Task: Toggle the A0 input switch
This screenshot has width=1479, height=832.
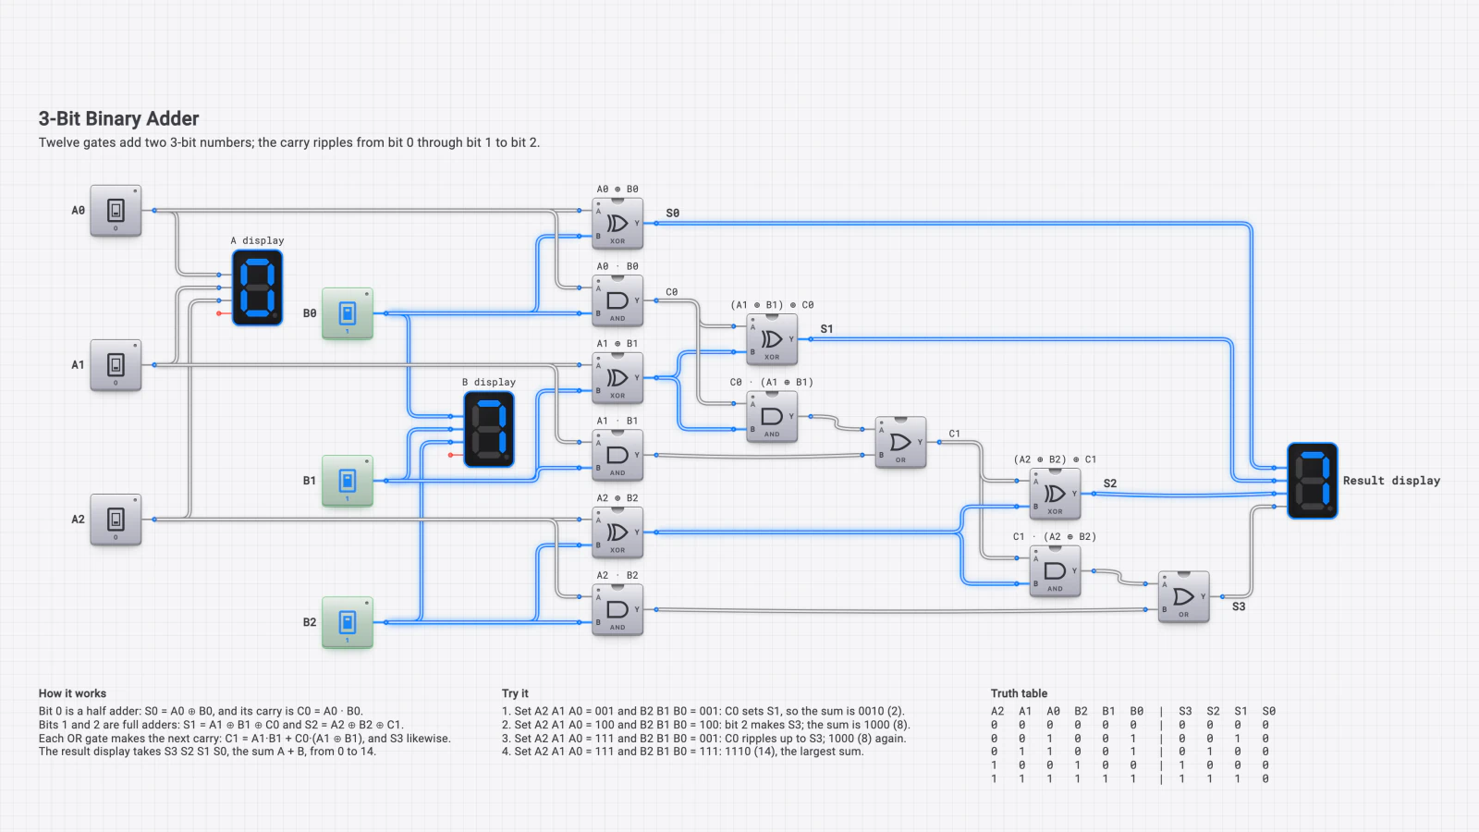Action: [x=116, y=211]
